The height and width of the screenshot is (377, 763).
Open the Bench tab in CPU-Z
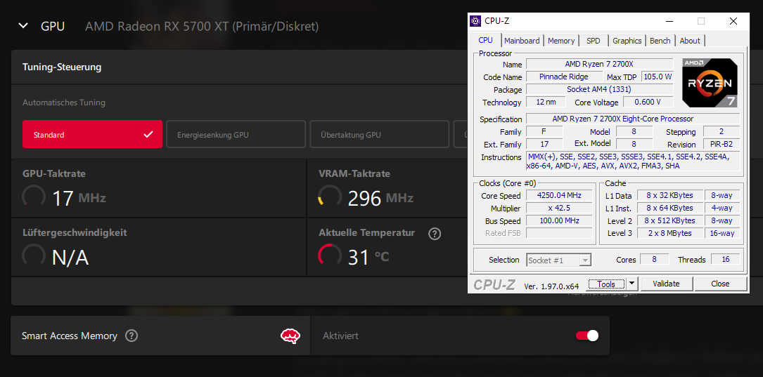point(660,41)
